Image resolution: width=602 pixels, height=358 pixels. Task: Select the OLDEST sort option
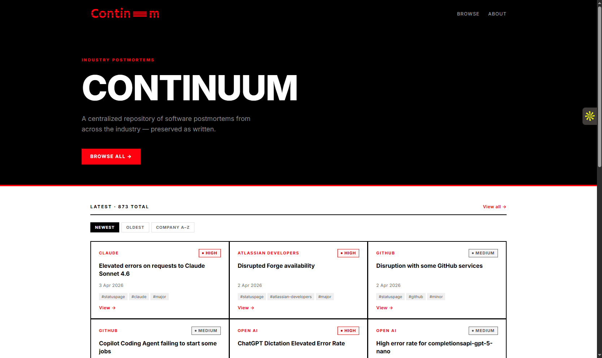click(x=135, y=227)
